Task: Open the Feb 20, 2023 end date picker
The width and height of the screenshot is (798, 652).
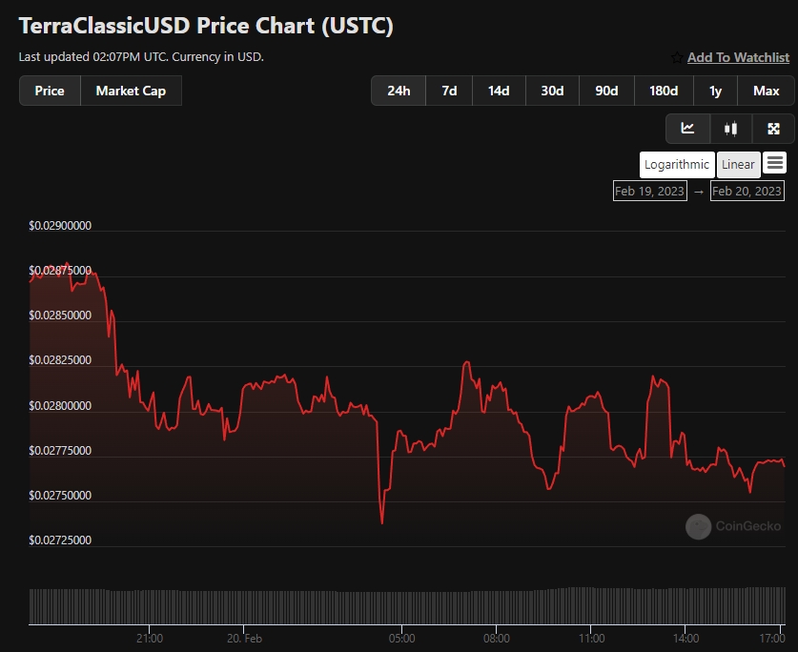Action: [x=747, y=191]
